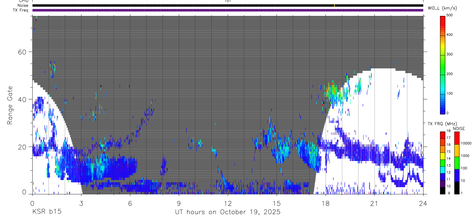Viewport: 476px width, 220px height.
Task: Pick the blue bottom of the WID colorbar
Action: pos(443,108)
